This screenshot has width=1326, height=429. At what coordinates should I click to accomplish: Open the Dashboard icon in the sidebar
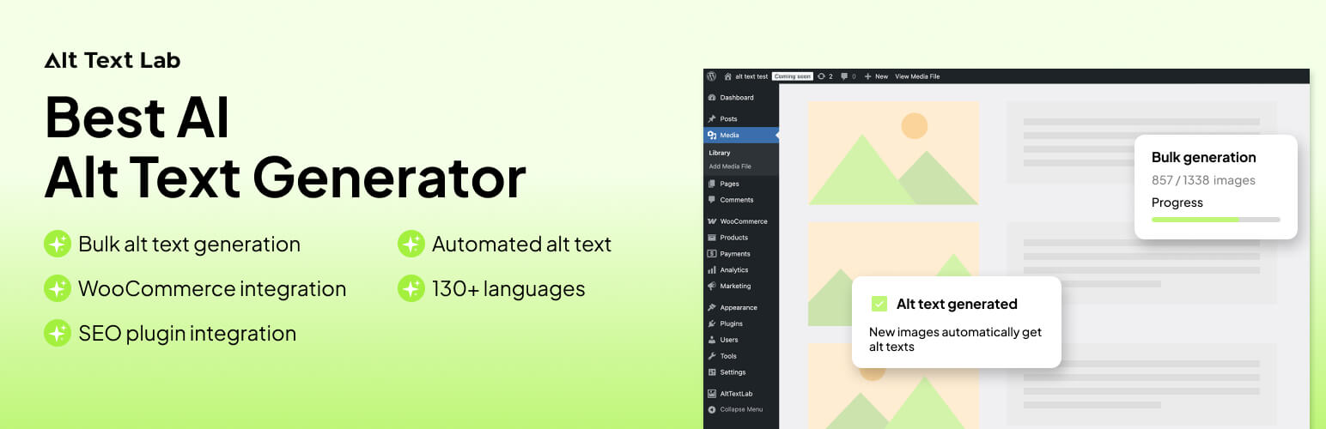(712, 98)
